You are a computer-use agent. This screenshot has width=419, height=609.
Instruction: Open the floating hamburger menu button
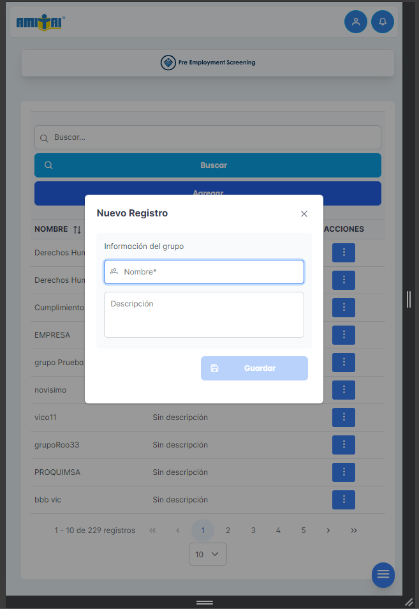(x=383, y=575)
